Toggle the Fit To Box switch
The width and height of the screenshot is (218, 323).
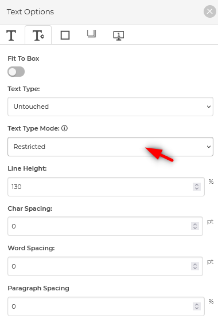[16, 72]
